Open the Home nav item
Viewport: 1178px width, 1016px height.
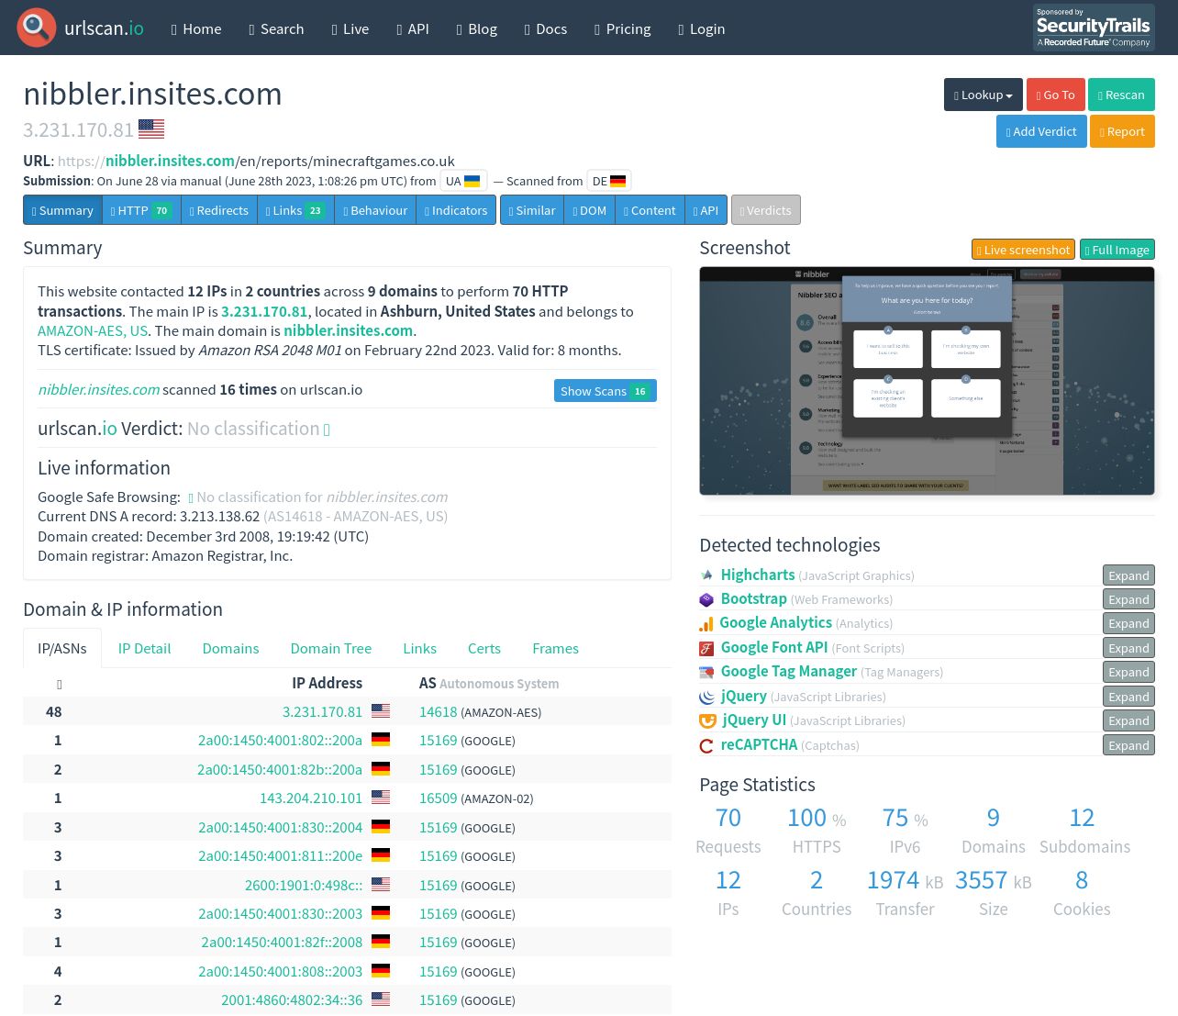pos(196,28)
